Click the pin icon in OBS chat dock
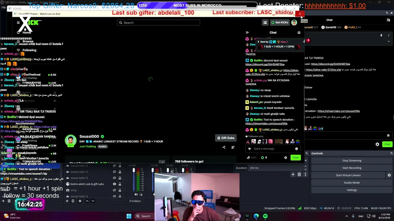The width and height of the screenshot is (394, 221). coord(381,36)
